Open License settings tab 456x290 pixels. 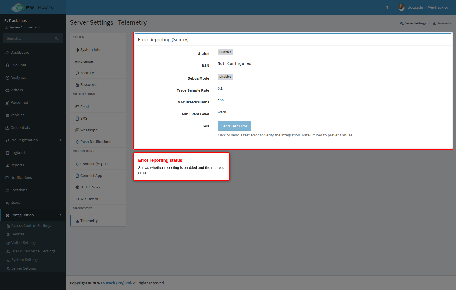tap(98, 61)
